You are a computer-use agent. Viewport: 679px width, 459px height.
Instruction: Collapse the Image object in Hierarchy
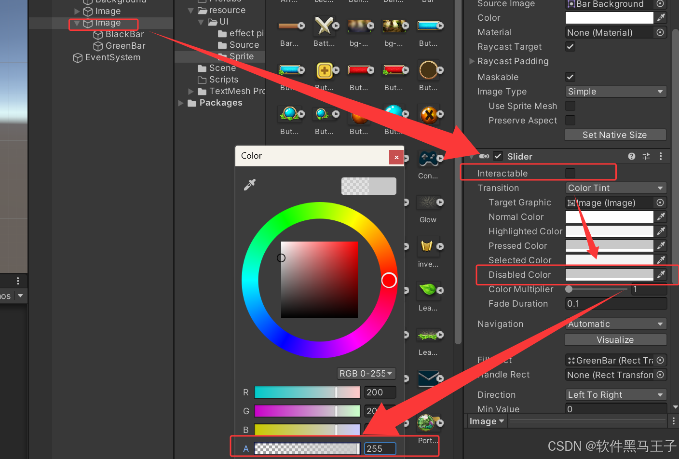pyautogui.click(x=77, y=23)
